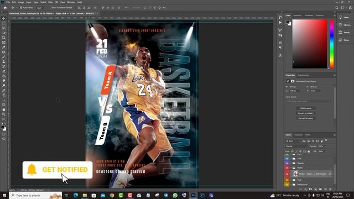Open Google Chrome from the taskbar
Screen dimensions: 354x199
[x=112, y=195]
